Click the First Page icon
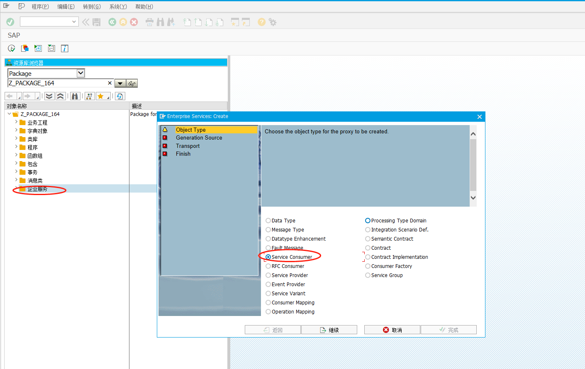Screen dimensions: 585x369 click(187, 22)
